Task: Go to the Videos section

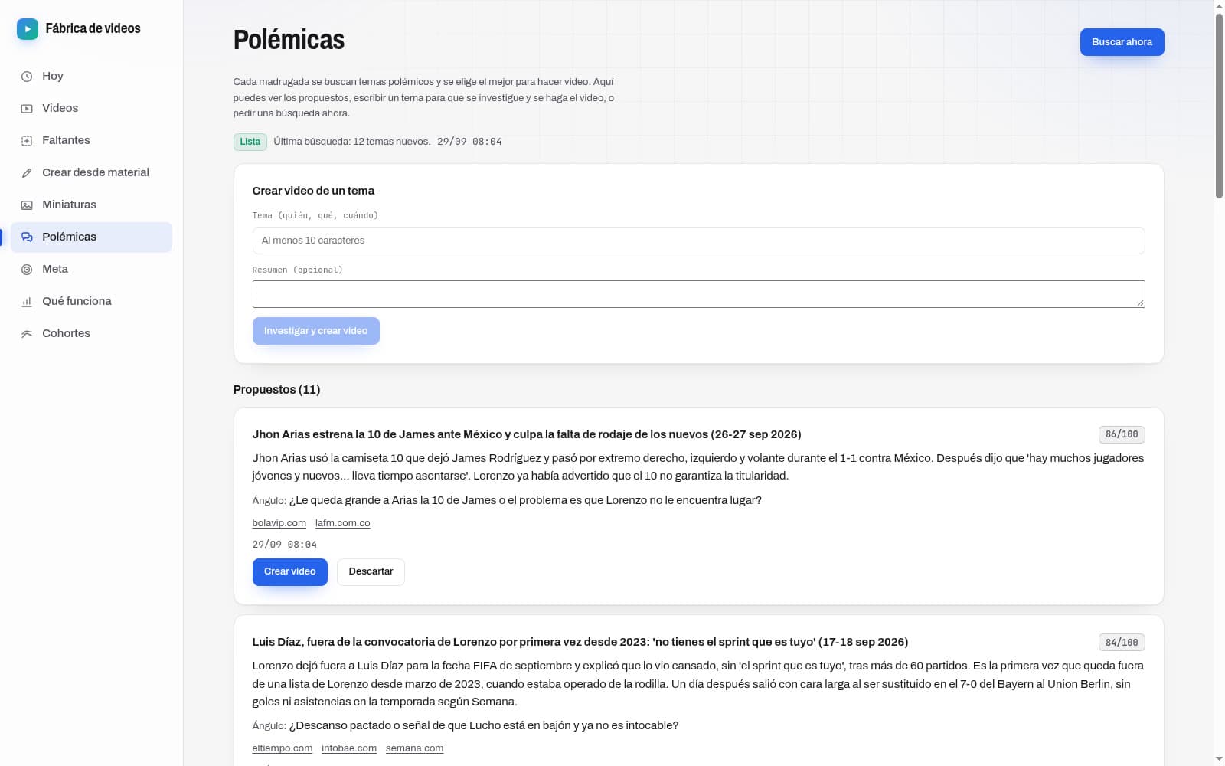Action: click(x=91, y=108)
